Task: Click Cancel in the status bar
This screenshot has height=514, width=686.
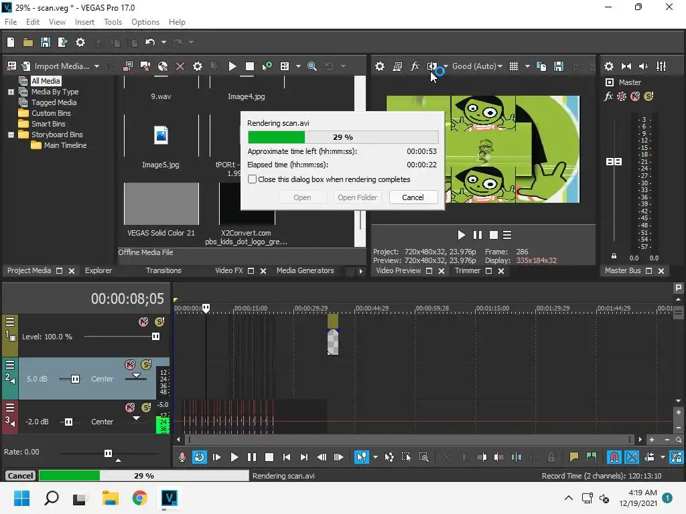Action: pos(20,476)
